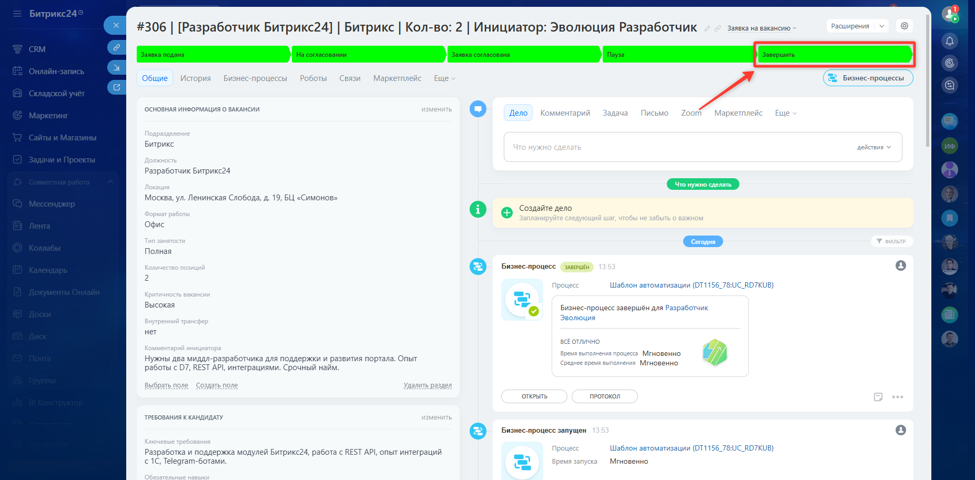The image size is (975, 480).
Task: Close the slider panel with X button
Action: [116, 25]
